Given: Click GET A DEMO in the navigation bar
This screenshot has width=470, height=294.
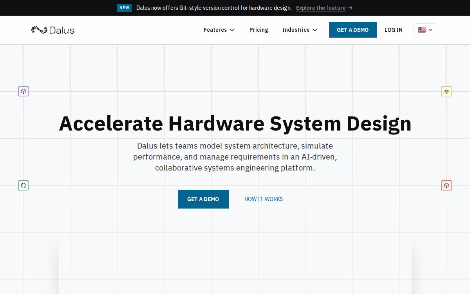Looking at the screenshot, I should (x=353, y=30).
